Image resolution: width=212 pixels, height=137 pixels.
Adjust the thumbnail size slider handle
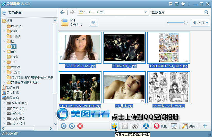(x=186, y=23)
